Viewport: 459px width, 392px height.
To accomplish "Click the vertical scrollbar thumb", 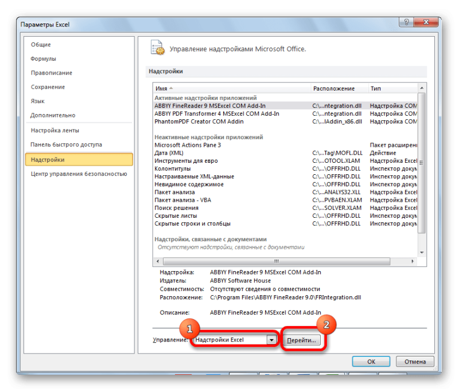I will [422, 163].
